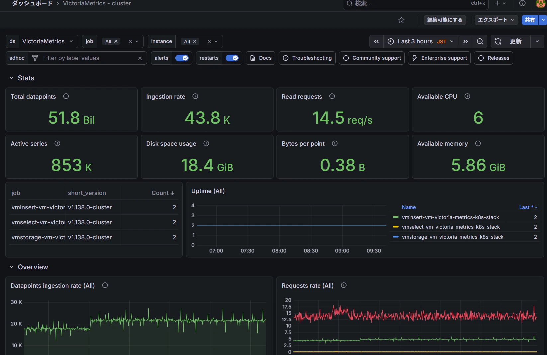
Task: Open the refresh interval dropdown
Action: (x=537, y=41)
